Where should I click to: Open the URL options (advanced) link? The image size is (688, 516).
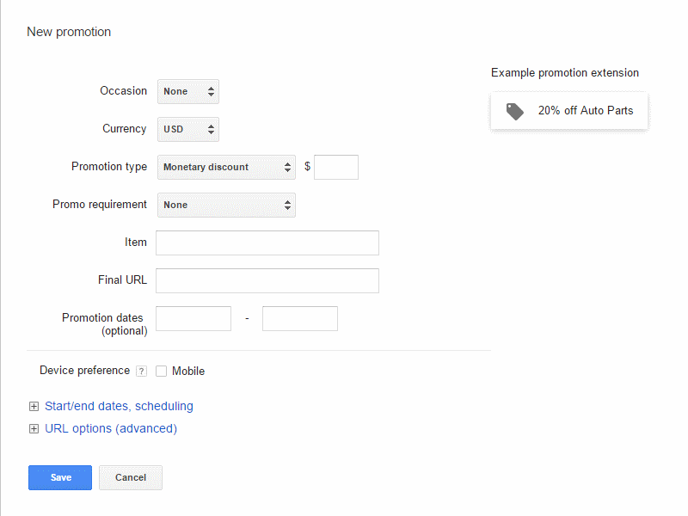coord(111,428)
